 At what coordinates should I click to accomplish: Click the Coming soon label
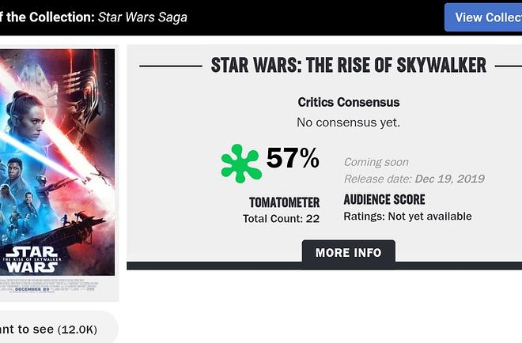point(376,162)
